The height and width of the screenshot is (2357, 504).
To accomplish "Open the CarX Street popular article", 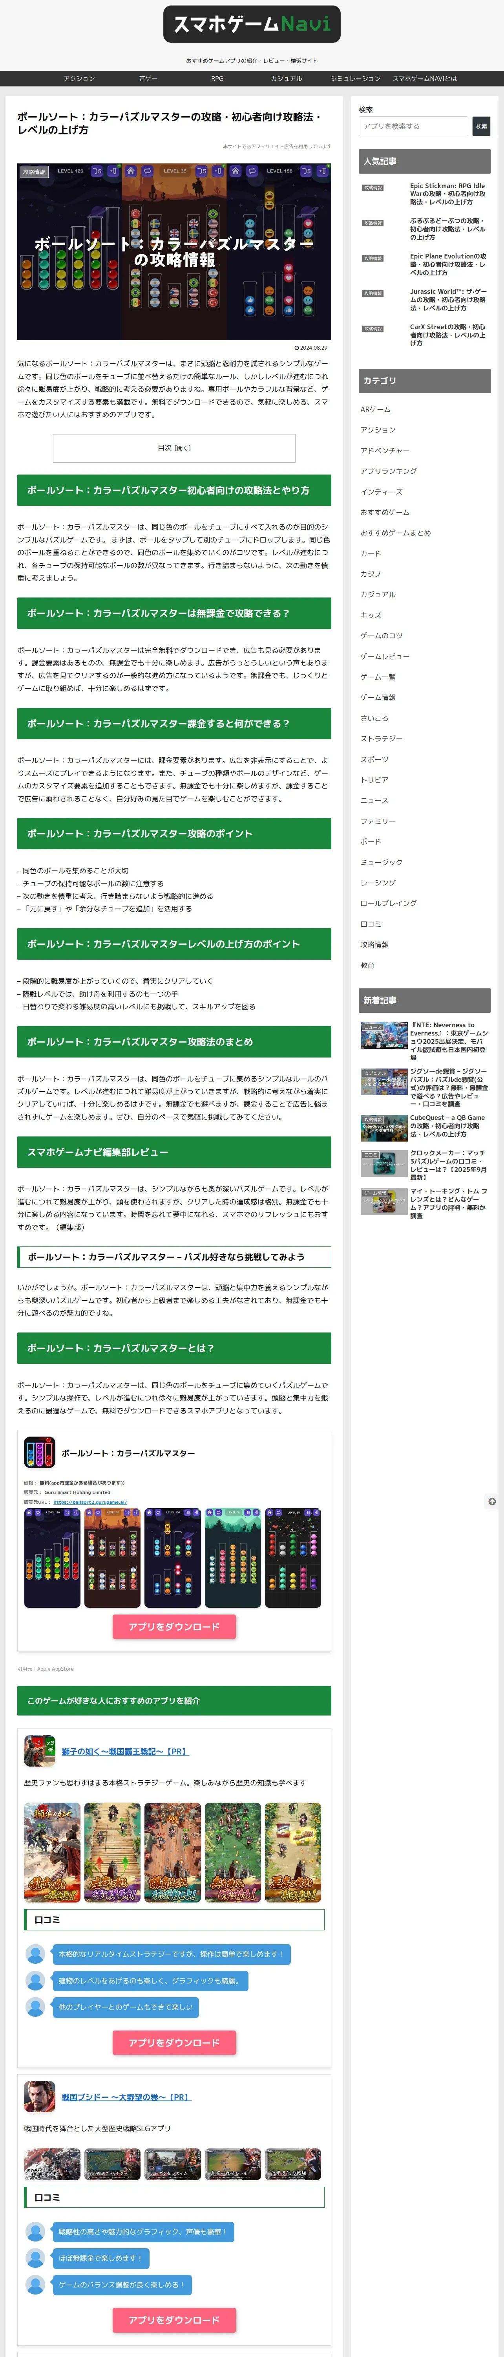I will (424, 335).
